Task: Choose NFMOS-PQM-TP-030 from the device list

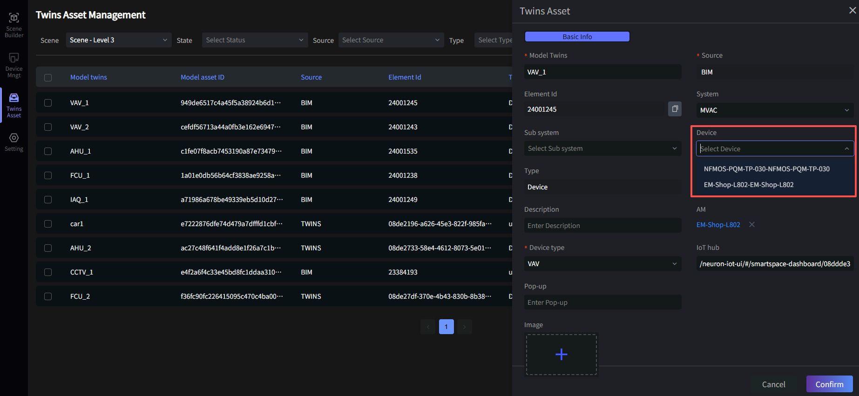Action: click(x=766, y=169)
